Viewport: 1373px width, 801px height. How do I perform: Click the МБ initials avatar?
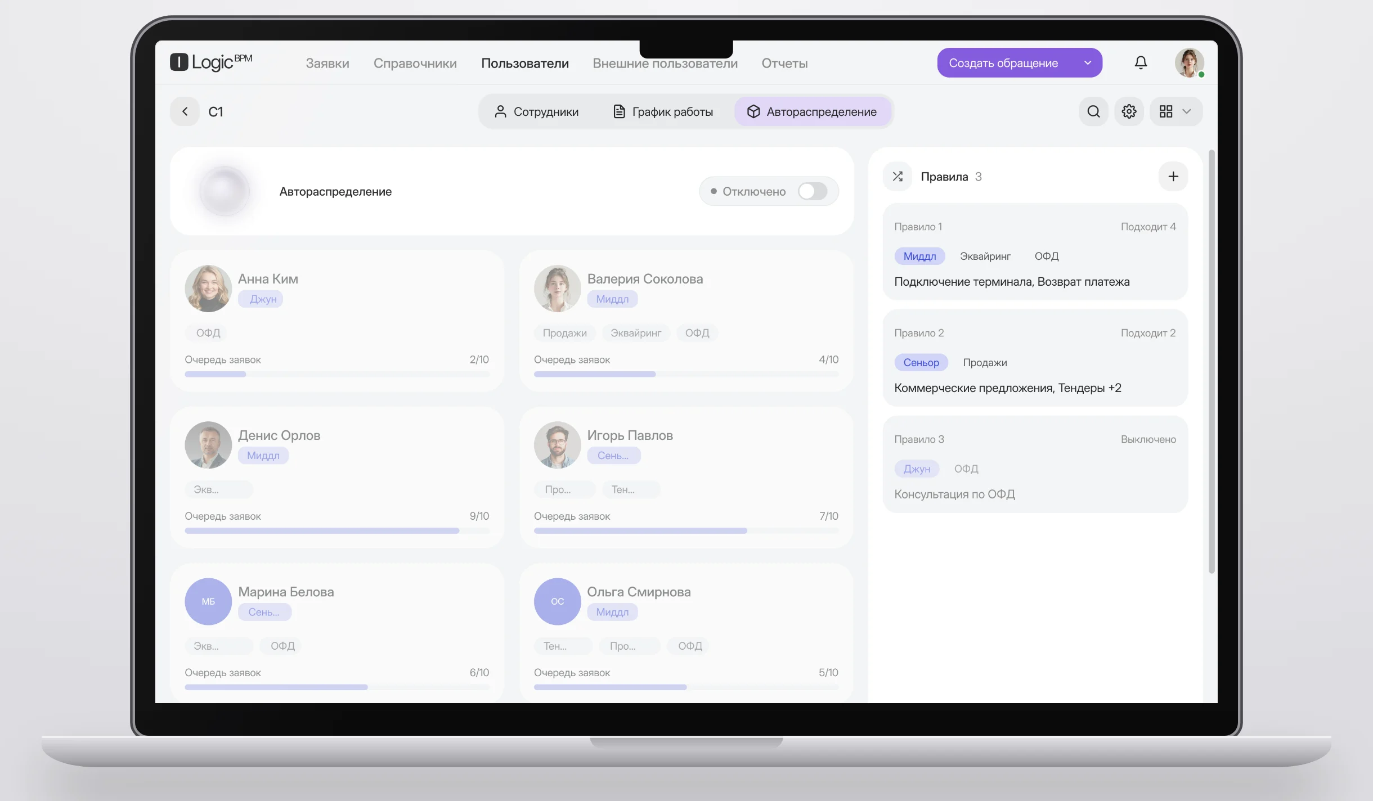pyautogui.click(x=208, y=601)
